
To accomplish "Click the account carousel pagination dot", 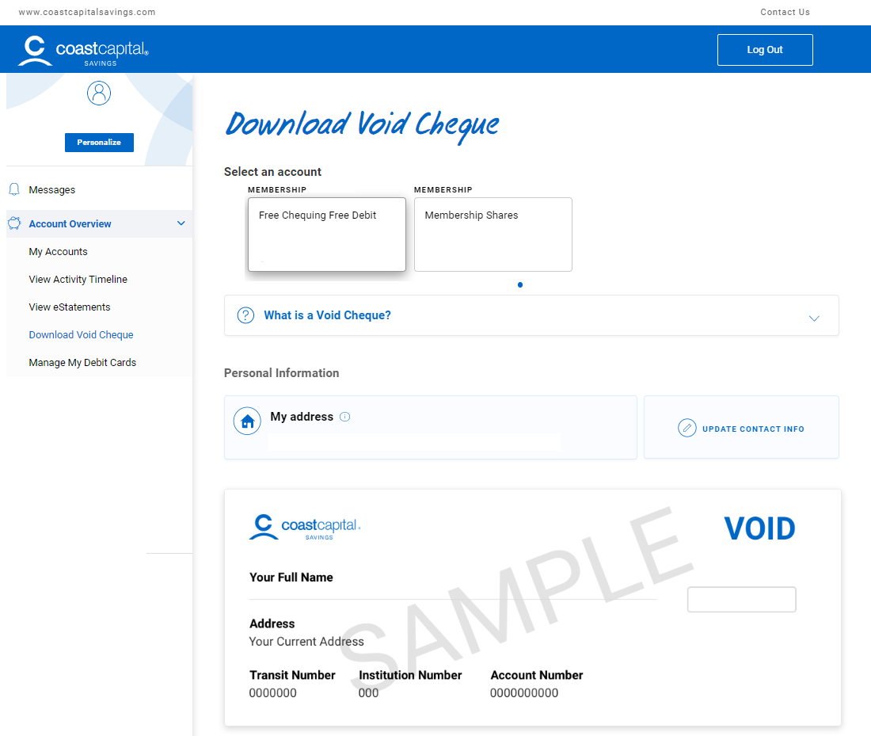I will click(520, 284).
